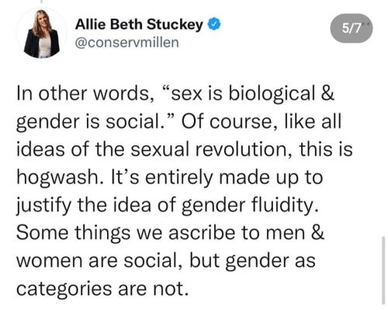Open the Allie Beth Stuckey display name

[139, 25]
